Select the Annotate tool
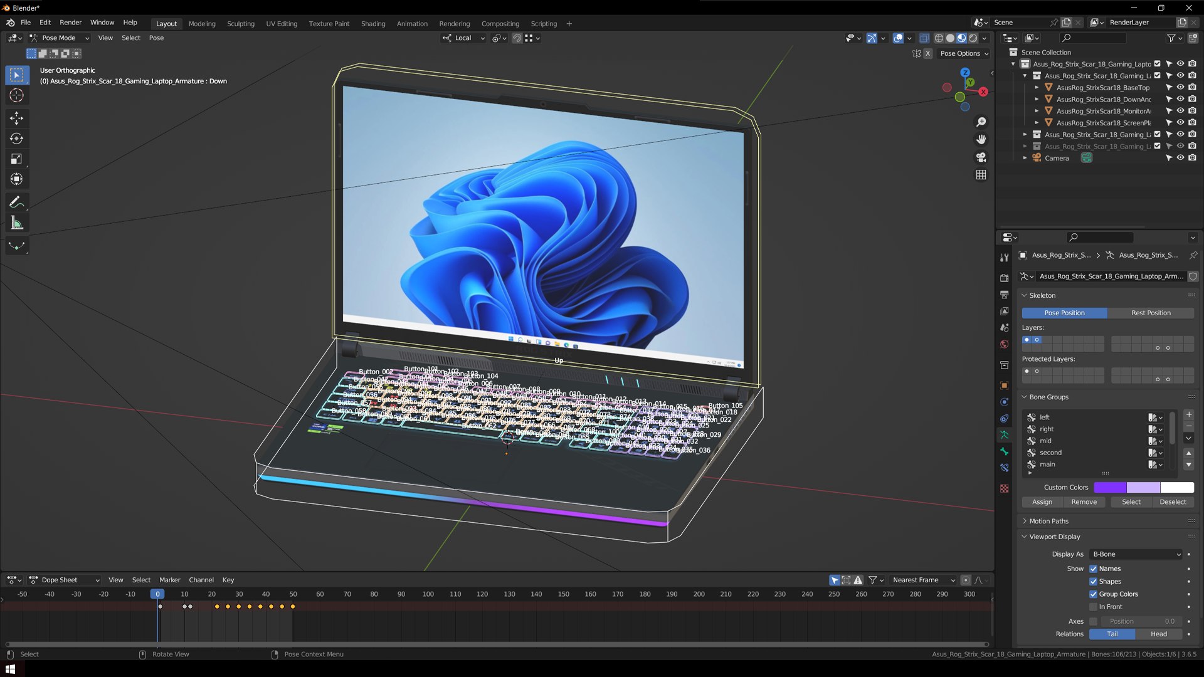Viewport: 1204px width, 677px height. point(17,202)
